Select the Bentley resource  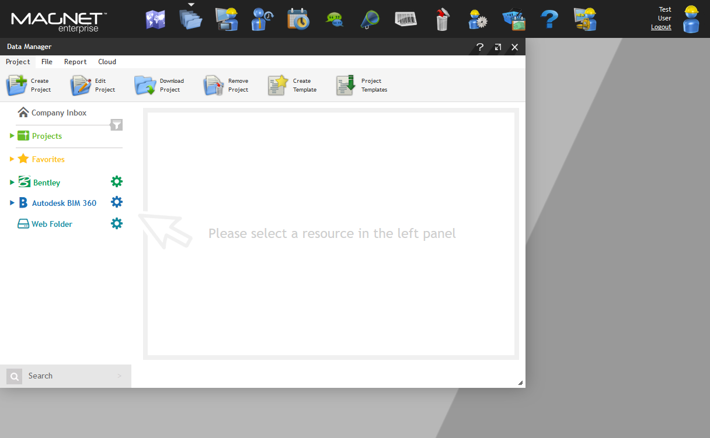[39, 183]
